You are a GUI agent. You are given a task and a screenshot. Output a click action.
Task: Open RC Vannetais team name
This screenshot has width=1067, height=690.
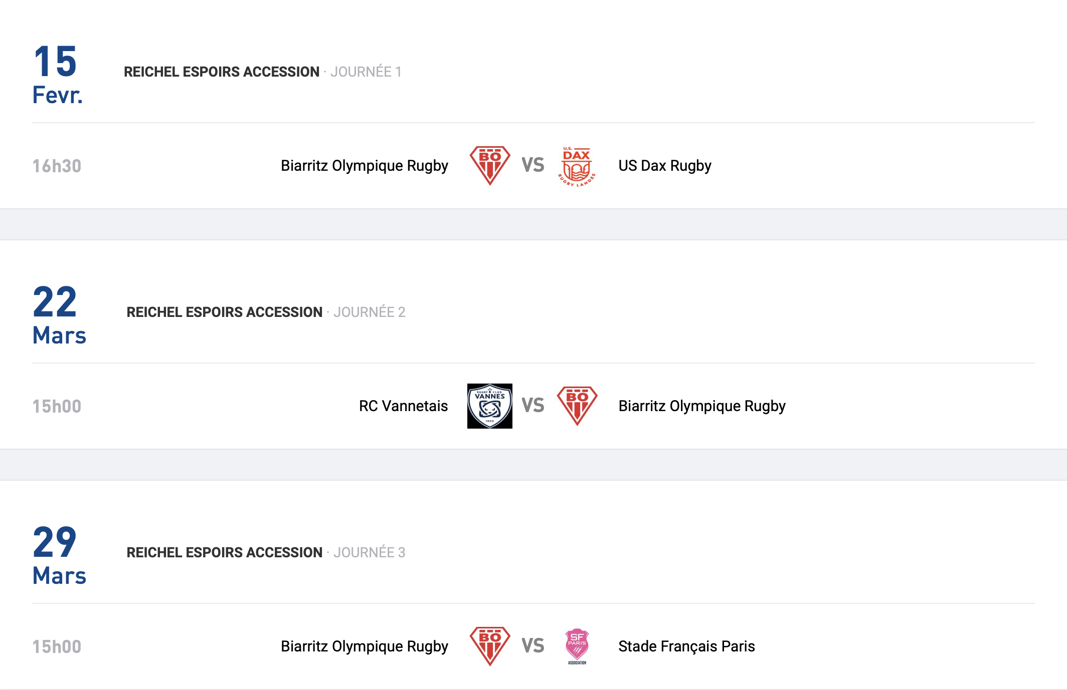pyautogui.click(x=403, y=406)
